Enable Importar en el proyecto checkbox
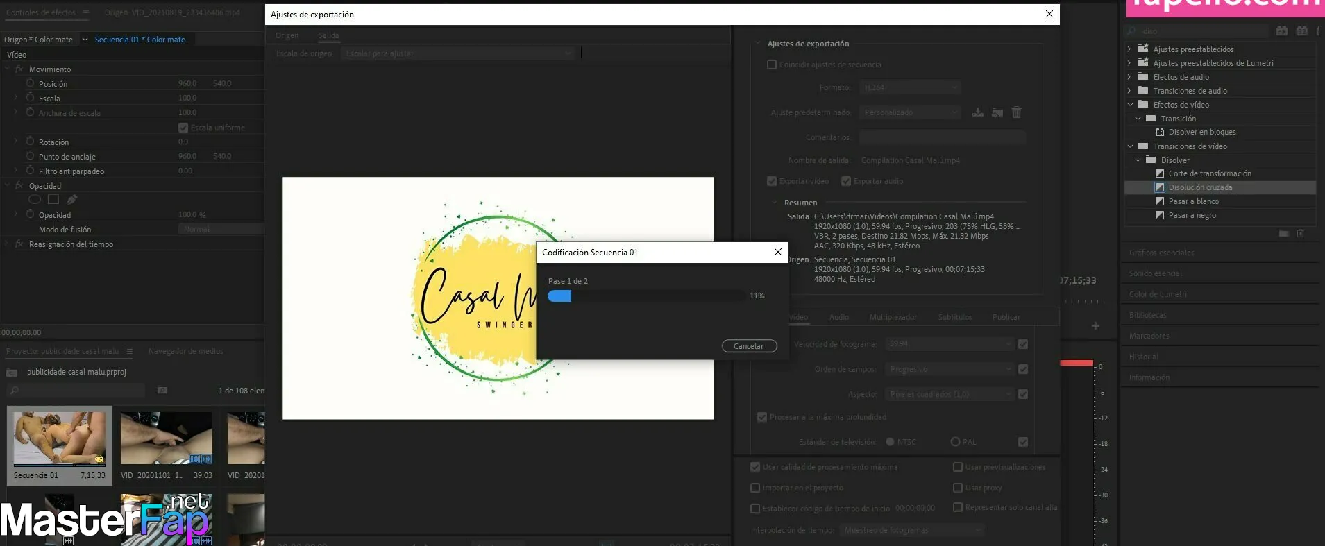The height and width of the screenshot is (546, 1325). coord(755,488)
